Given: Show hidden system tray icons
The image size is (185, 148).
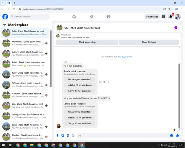Looking at the screenshot, I should click(158, 145).
